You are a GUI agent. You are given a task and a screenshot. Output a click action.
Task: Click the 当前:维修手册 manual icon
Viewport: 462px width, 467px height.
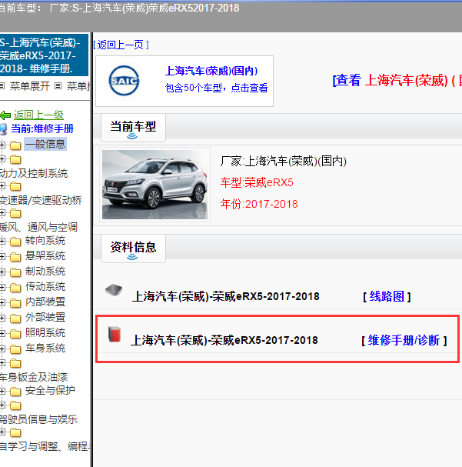[3, 129]
